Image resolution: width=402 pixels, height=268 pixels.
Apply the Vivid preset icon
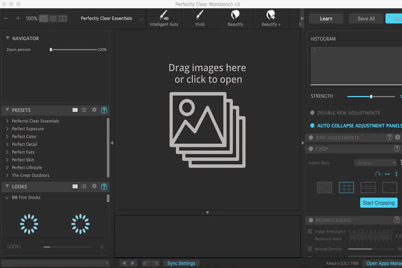coord(199,18)
